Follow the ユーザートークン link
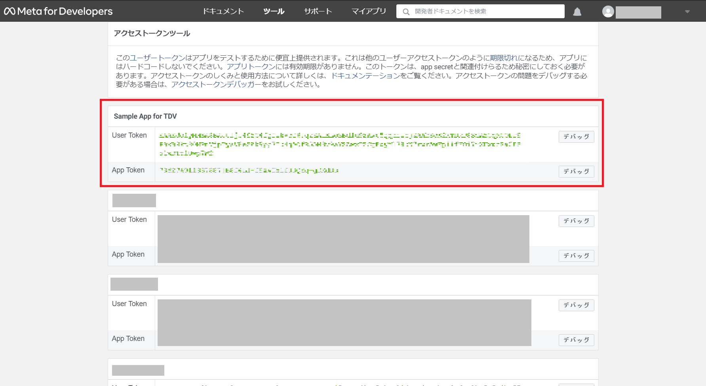The height and width of the screenshot is (386, 706). click(x=158, y=58)
